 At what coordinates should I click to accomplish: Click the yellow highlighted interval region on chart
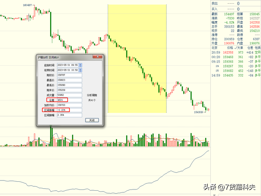pyautogui.click(x=137, y=59)
